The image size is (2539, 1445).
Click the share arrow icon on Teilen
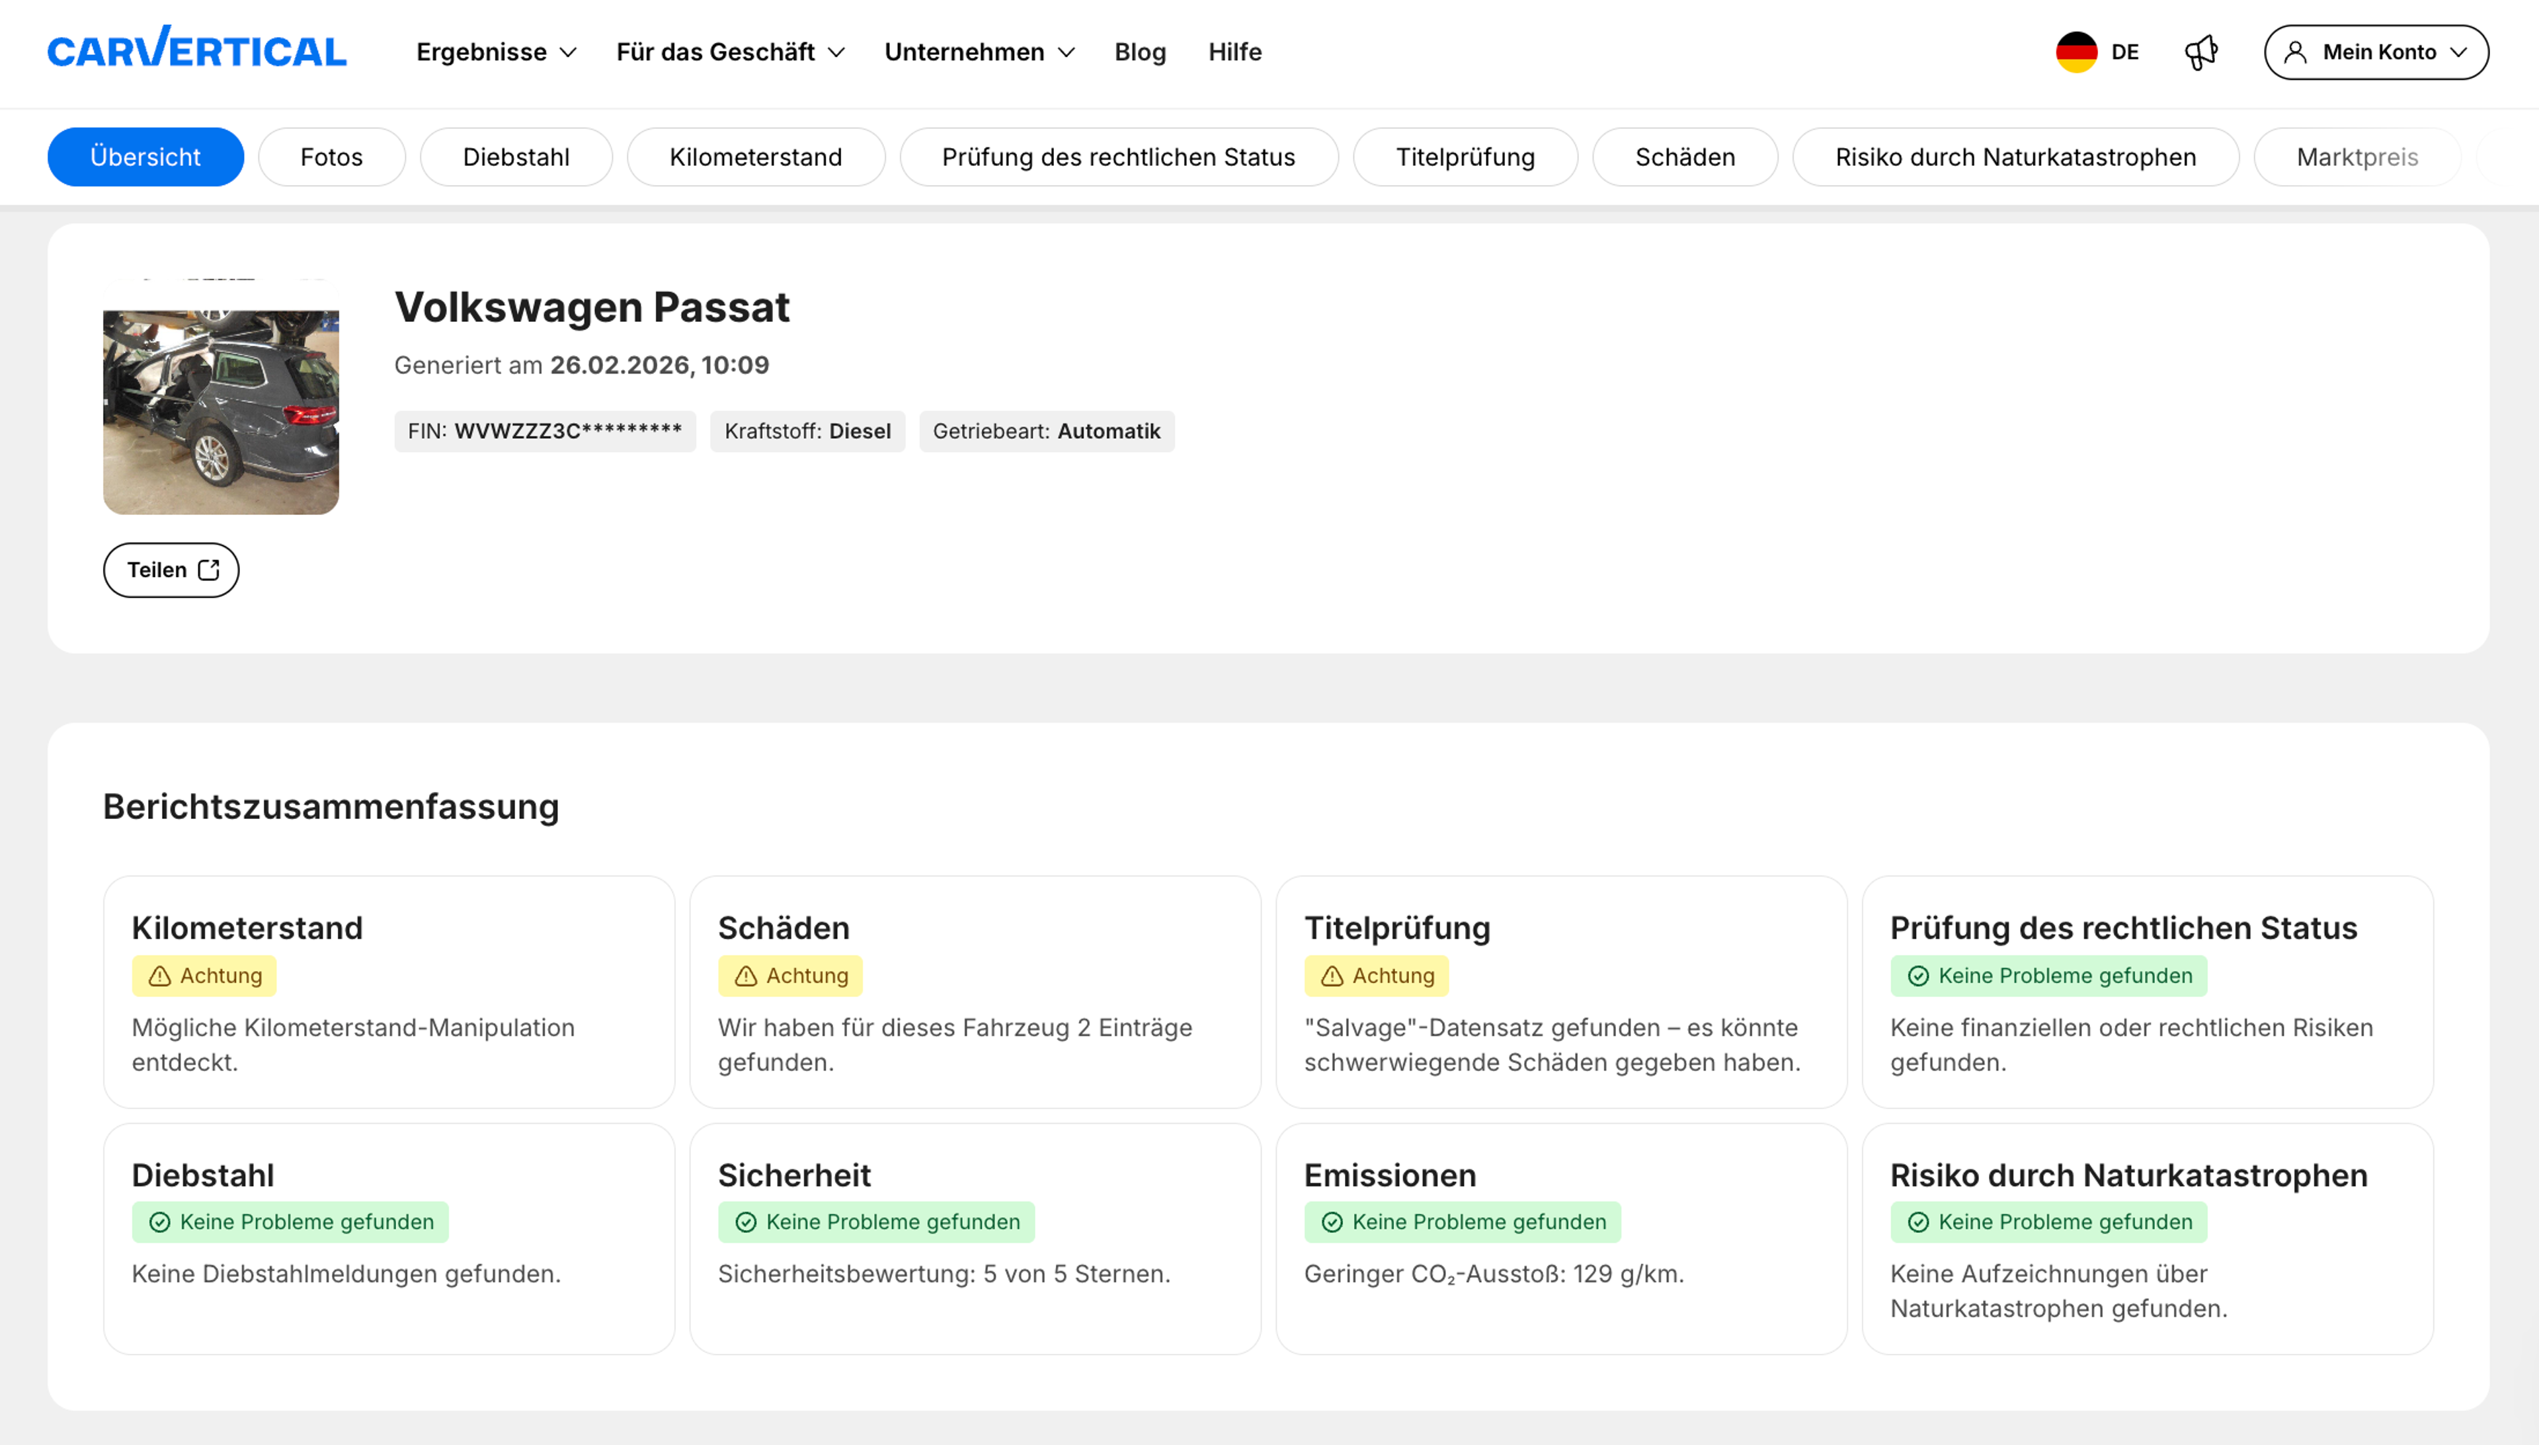point(208,570)
